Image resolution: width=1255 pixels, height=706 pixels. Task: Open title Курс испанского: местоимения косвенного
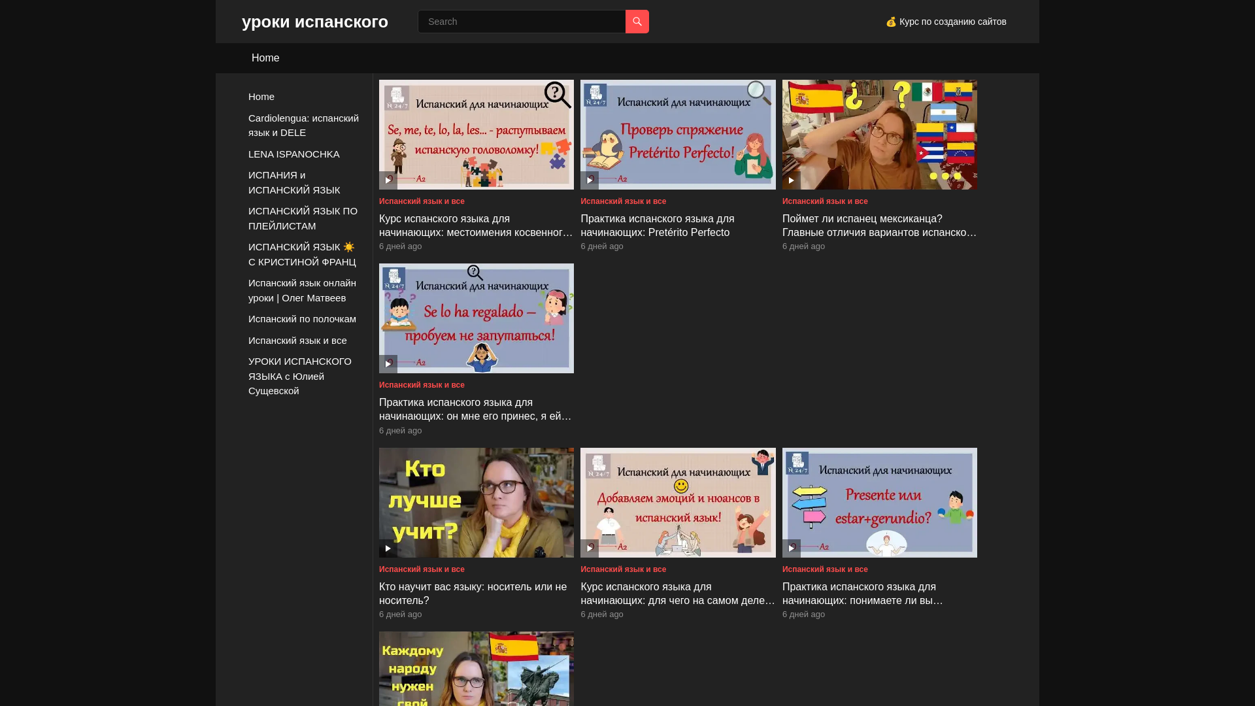476,226
